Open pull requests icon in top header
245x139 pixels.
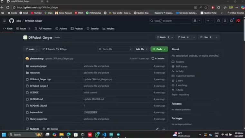click(225, 21)
